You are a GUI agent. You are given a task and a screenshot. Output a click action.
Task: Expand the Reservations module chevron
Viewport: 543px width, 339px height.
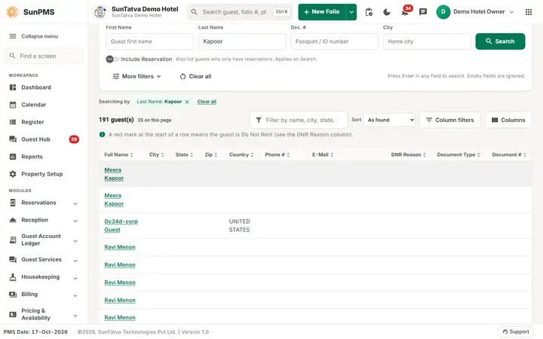click(75, 203)
